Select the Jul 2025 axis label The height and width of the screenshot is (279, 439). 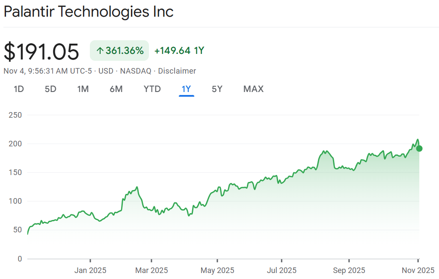tap(282, 270)
